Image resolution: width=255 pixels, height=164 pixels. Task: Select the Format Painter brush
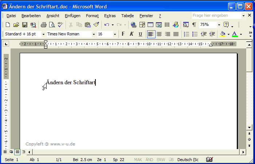pos(96,25)
